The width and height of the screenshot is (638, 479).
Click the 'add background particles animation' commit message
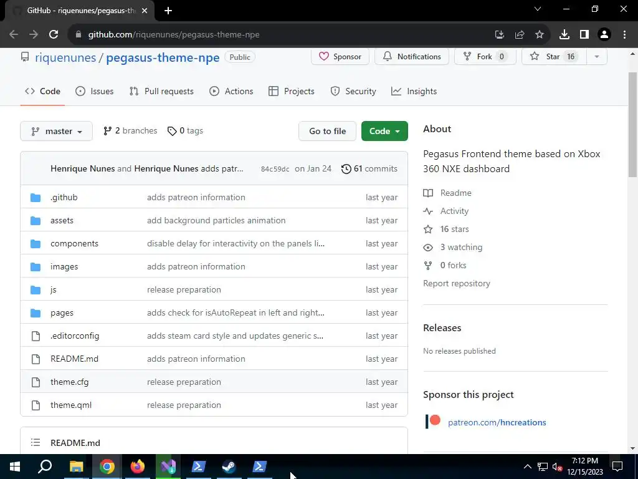[216, 220]
